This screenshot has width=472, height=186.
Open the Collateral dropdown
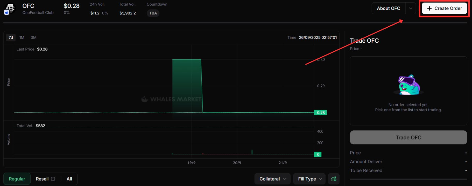tap(273, 179)
